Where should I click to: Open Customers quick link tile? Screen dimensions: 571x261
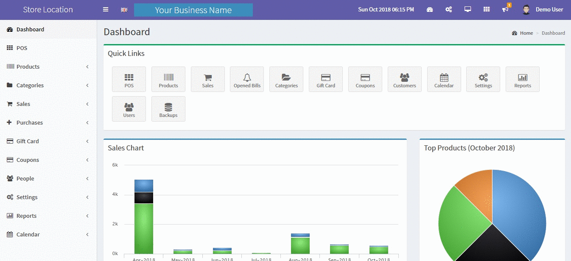[x=405, y=79]
